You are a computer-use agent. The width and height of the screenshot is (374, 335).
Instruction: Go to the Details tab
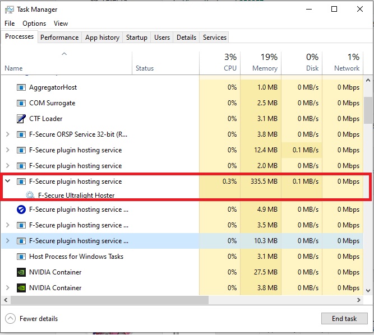click(186, 38)
